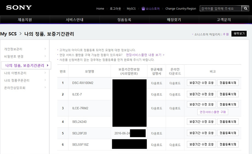Download Korean manual for DSC-RX100M2
The width and height of the screenshot is (252, 154).
click(157, 83)
